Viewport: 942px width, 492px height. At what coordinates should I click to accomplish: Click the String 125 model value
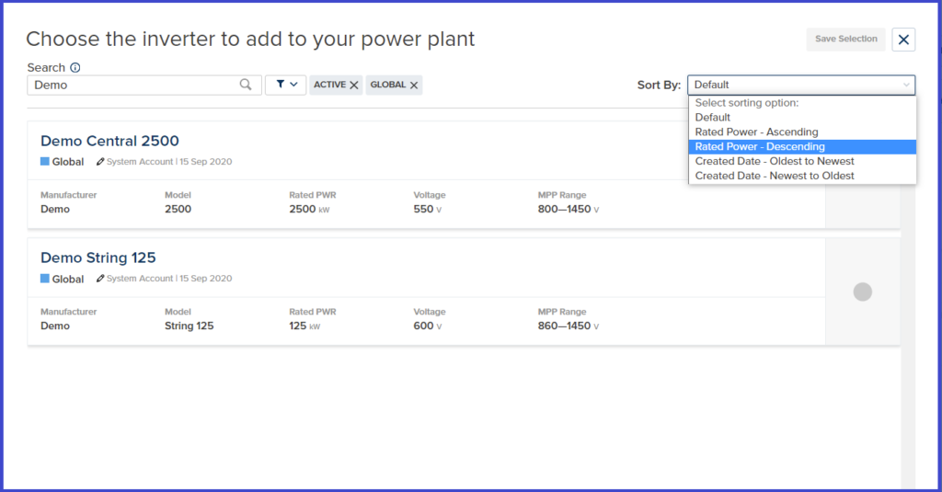point(190,326)
